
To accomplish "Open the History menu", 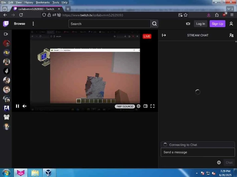I will click(x=29, y=2).
